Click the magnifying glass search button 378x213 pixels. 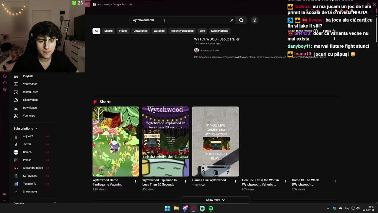pyautogui.click(x=241, y=20)
